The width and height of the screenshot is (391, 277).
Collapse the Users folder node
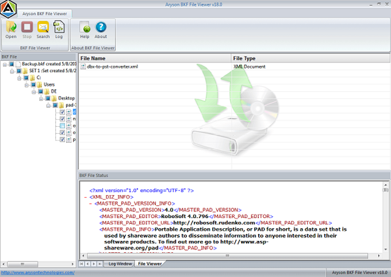(x=26, y=85)
